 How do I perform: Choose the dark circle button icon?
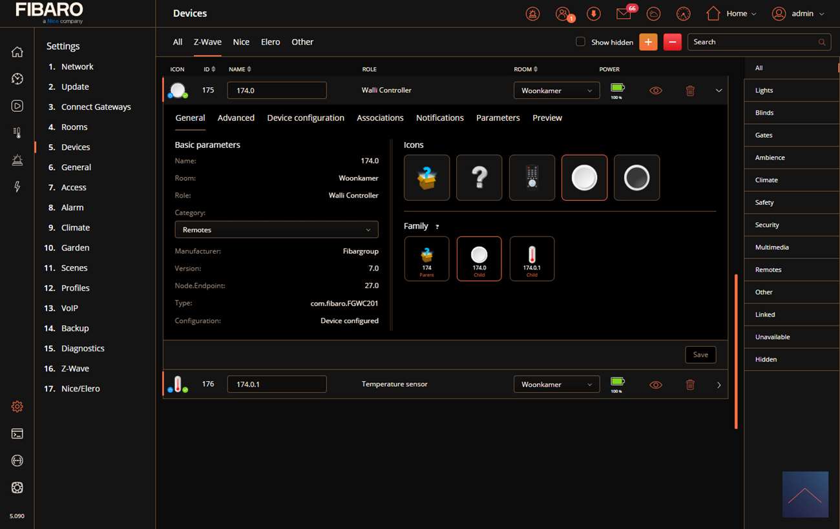tap(636, 178)
